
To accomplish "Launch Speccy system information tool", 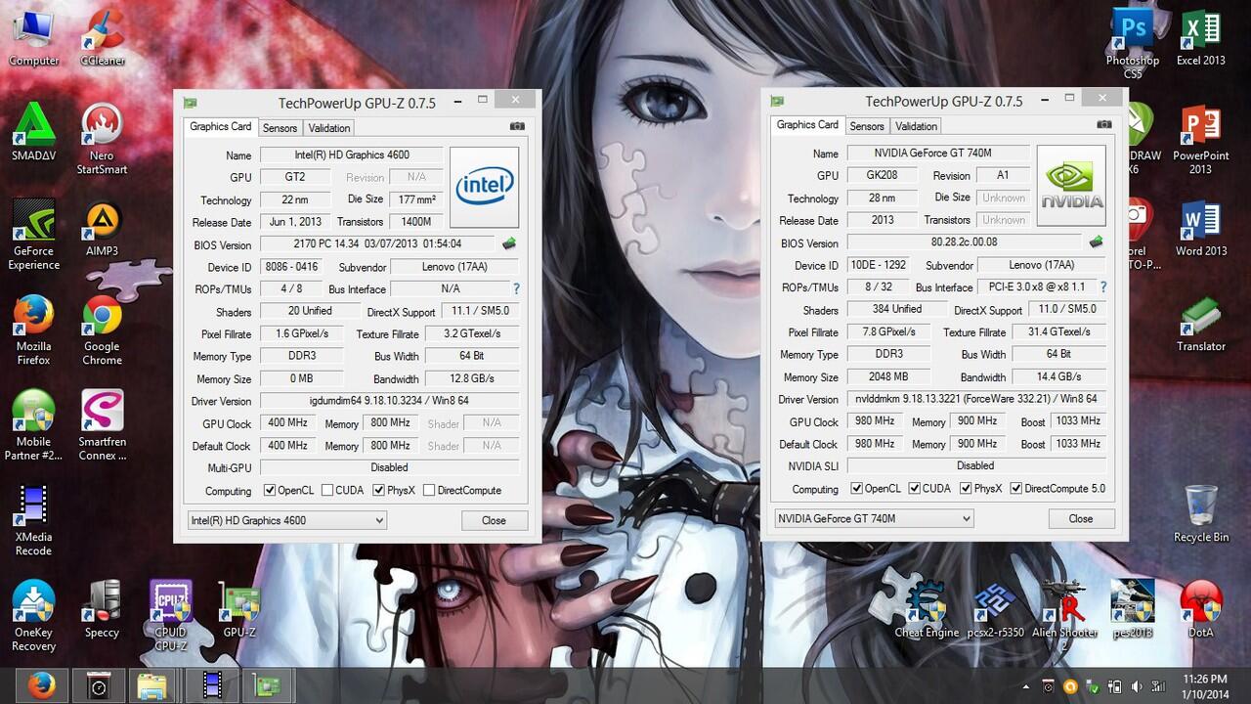I will [101, 606].
